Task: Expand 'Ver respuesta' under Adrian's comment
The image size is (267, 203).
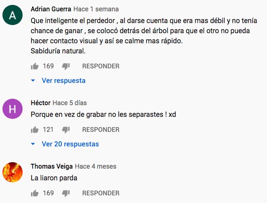Action: point(63,80)
